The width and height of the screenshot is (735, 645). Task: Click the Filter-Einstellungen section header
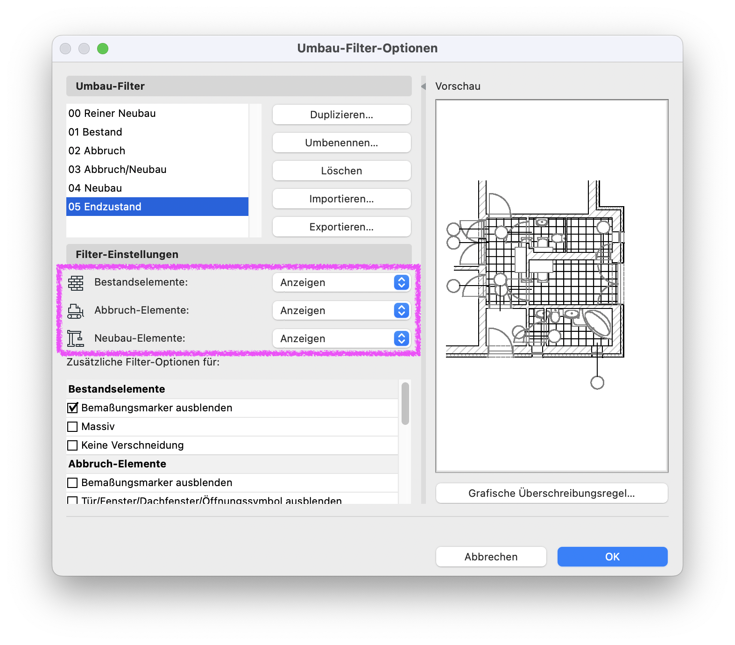click(x=239, y=254)
